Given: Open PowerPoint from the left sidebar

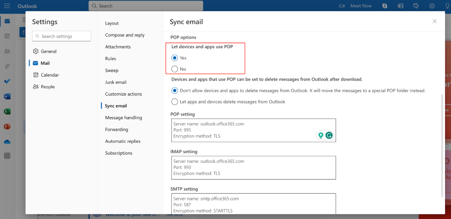Looking at the screenshot, I should click(7, 126).
